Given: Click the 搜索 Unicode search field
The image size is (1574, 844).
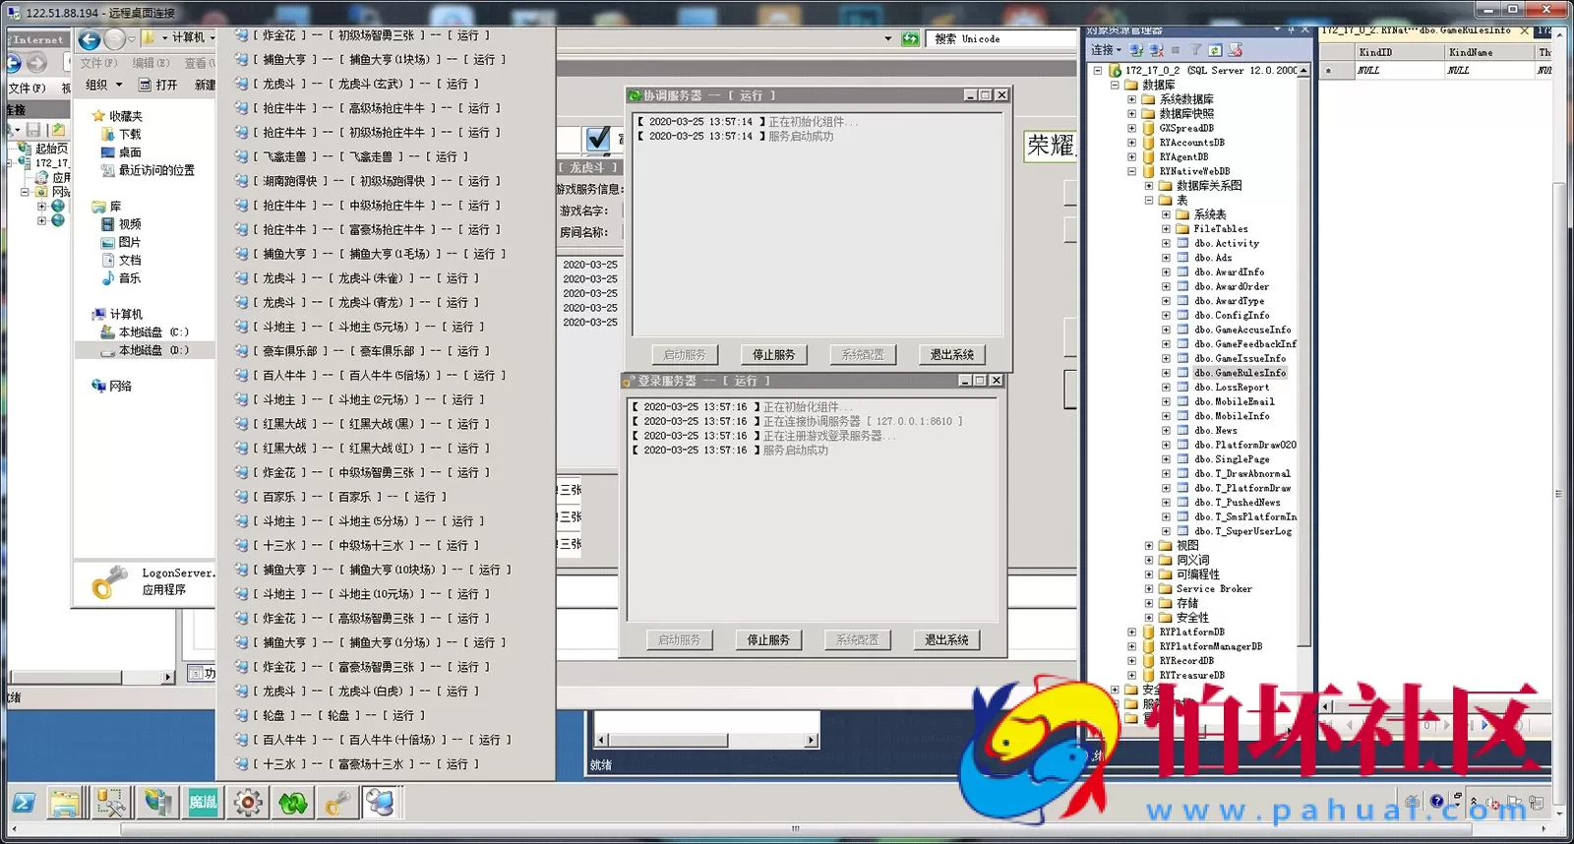Looking at the screenshot, I should click(1003, 39).
